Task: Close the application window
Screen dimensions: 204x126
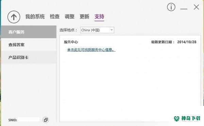Action: [x=196, y=7]
